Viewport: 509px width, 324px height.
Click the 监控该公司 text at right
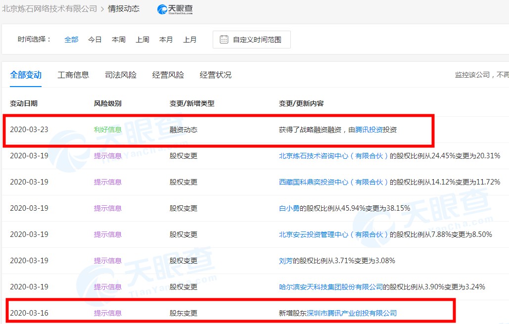[x=472, y=75]
